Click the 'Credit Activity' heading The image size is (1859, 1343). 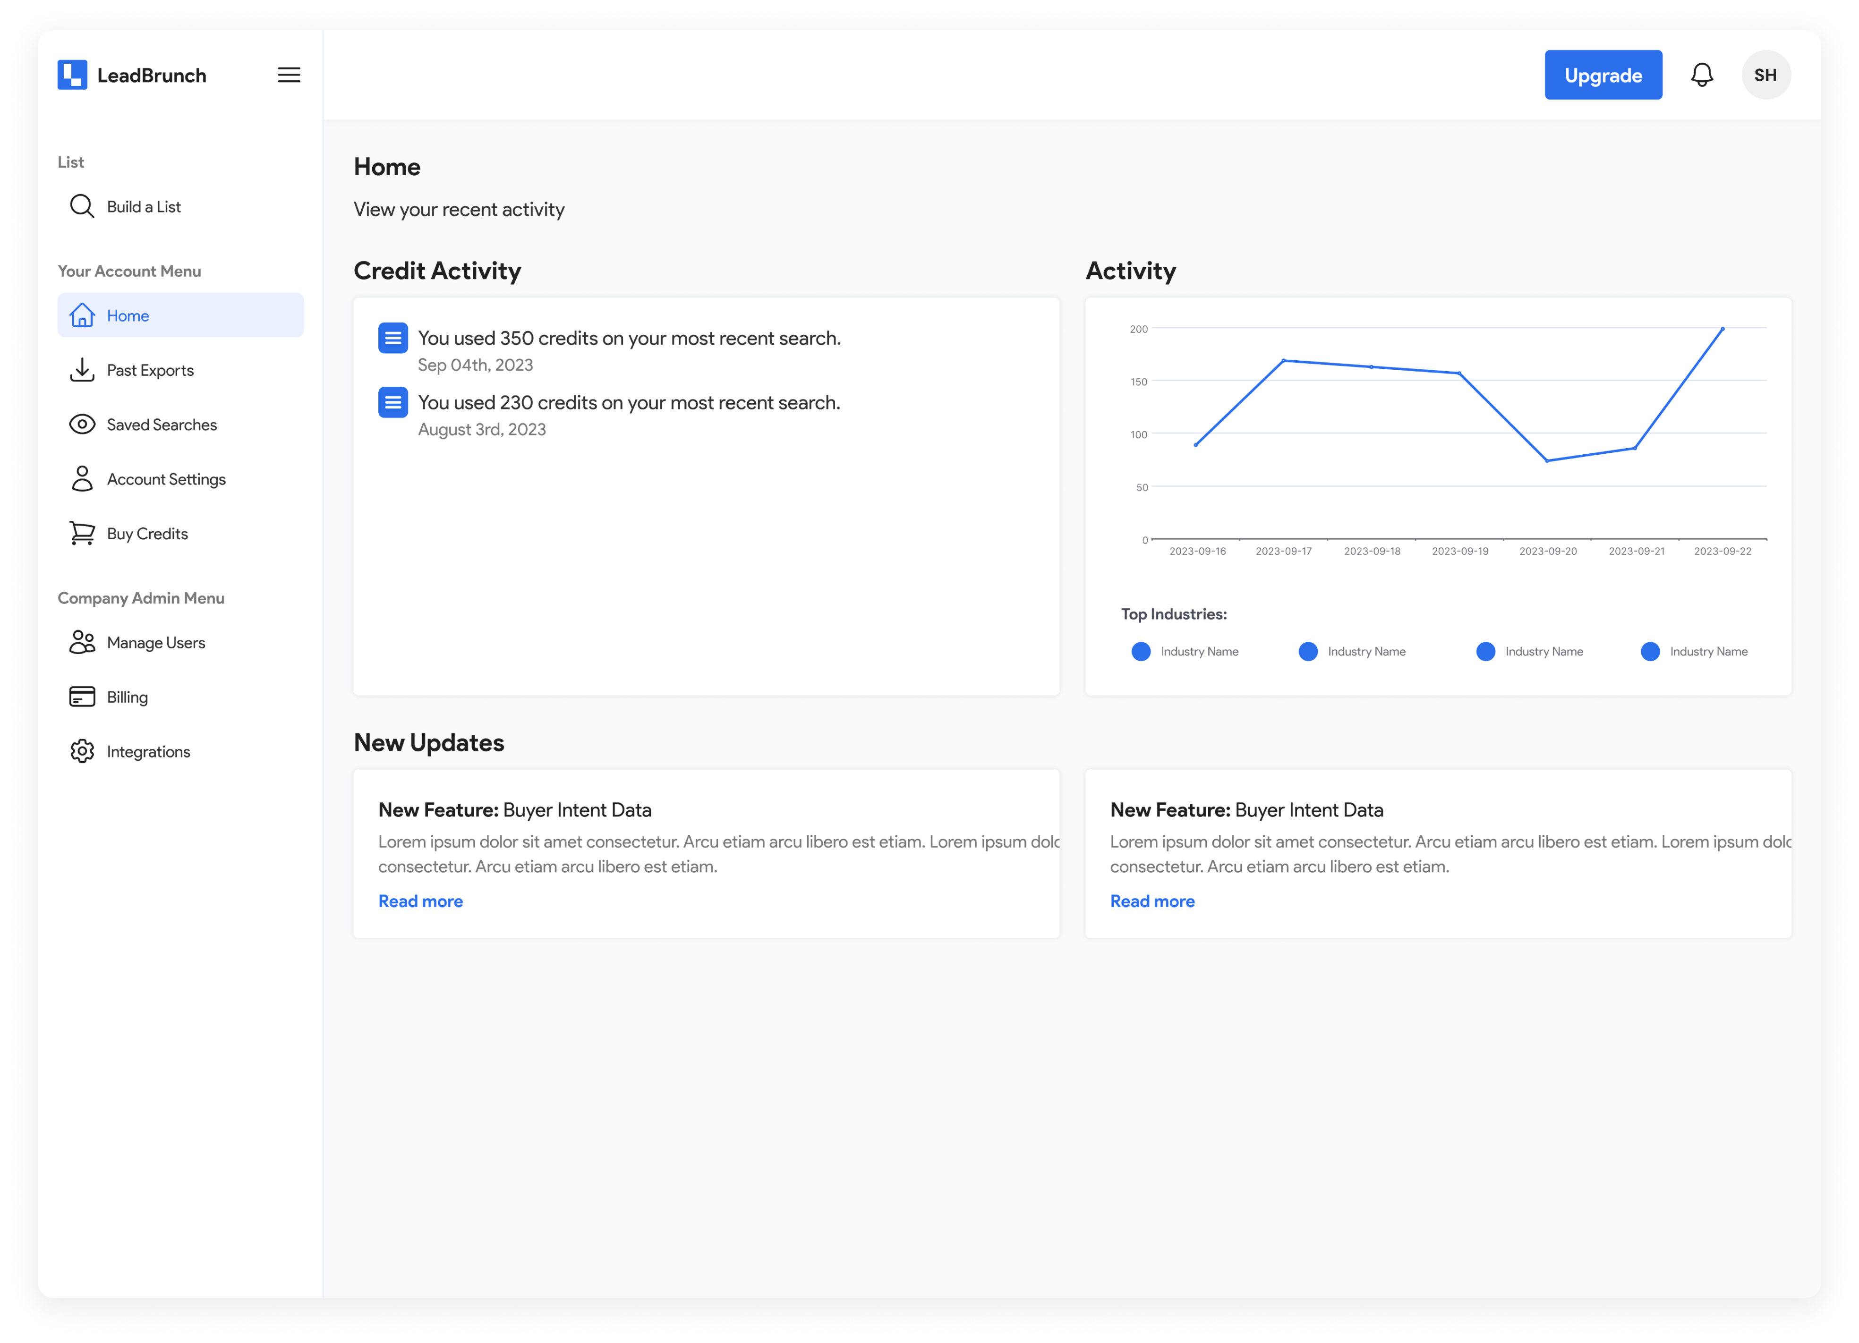(x=437, y=271)
